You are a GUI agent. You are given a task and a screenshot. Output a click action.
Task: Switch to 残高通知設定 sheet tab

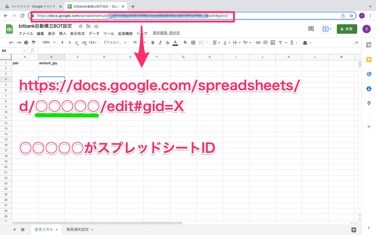coord(80,230)
